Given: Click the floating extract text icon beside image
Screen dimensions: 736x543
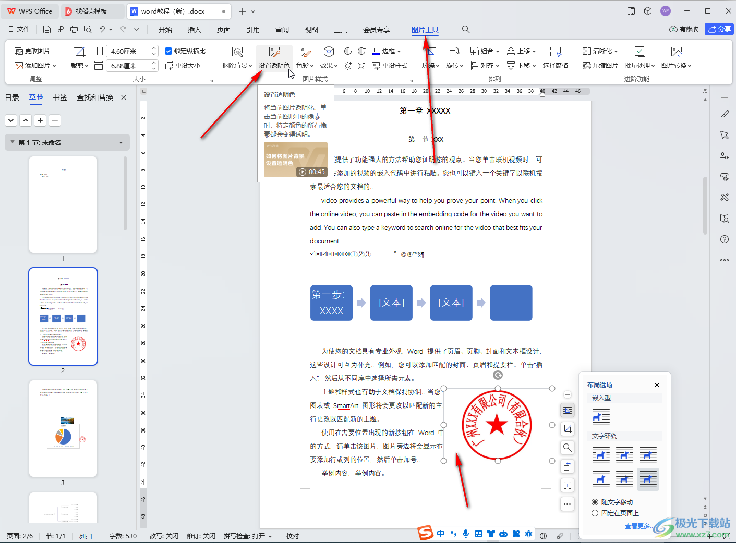Looking at the screenshot, I should pos(567,485).
